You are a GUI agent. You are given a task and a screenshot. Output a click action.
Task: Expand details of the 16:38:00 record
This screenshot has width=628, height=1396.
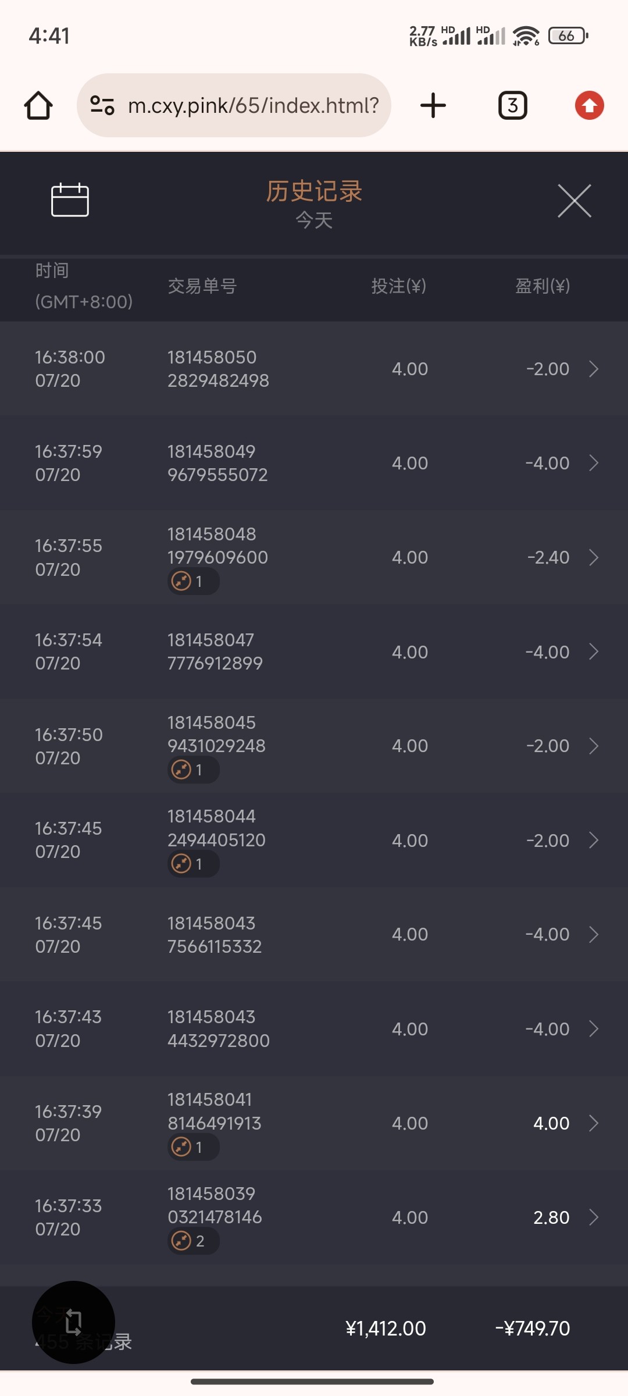click(x=594, y=369)
